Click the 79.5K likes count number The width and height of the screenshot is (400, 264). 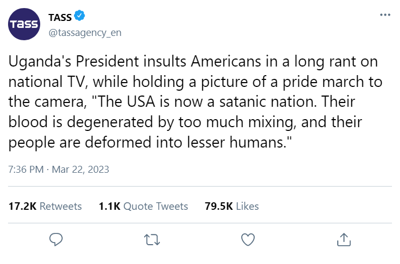click(219, 206)
